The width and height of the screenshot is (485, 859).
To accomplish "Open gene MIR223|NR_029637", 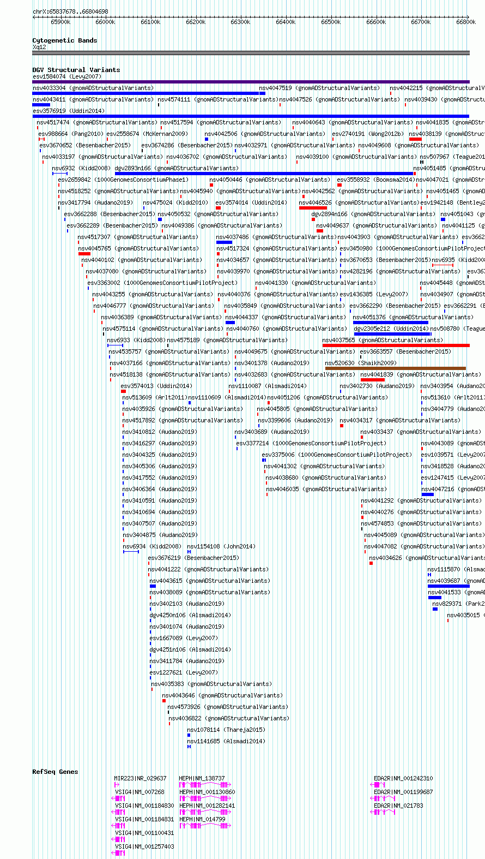I will tap(140, 778).
